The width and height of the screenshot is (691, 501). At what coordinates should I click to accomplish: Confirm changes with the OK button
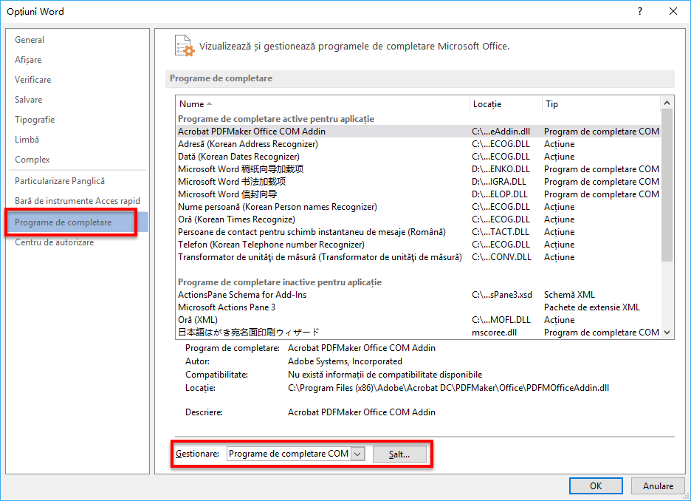[x=595, y=485]
